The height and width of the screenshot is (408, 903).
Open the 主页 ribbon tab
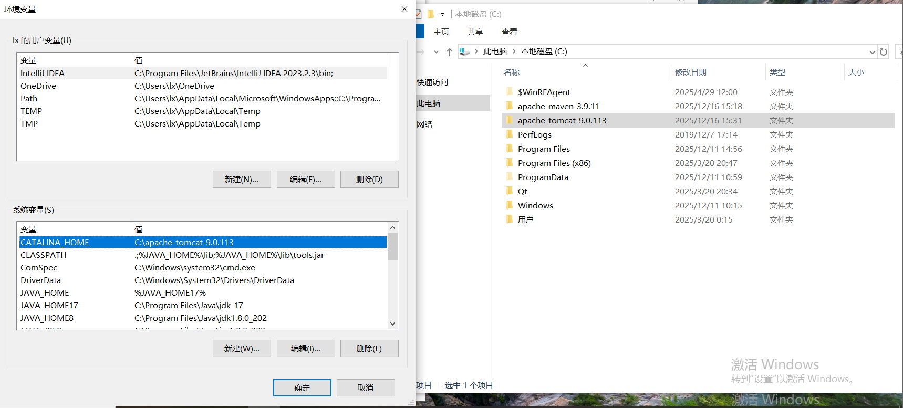[x=441, y=32]
